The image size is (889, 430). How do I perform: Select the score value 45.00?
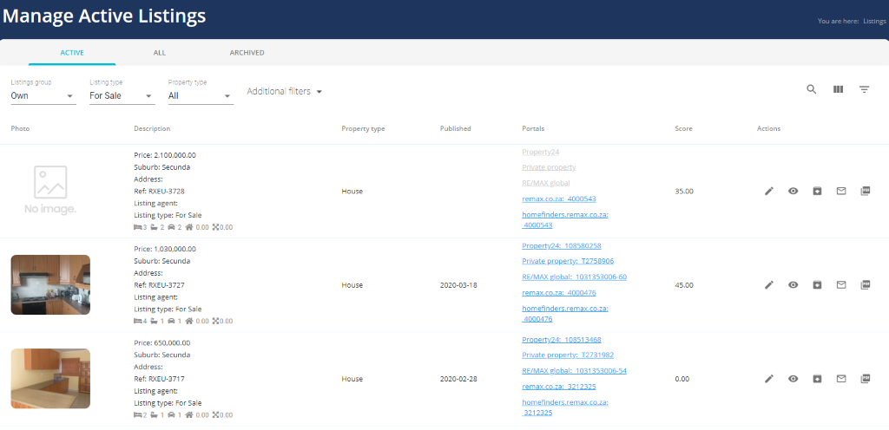coord(684,285)
